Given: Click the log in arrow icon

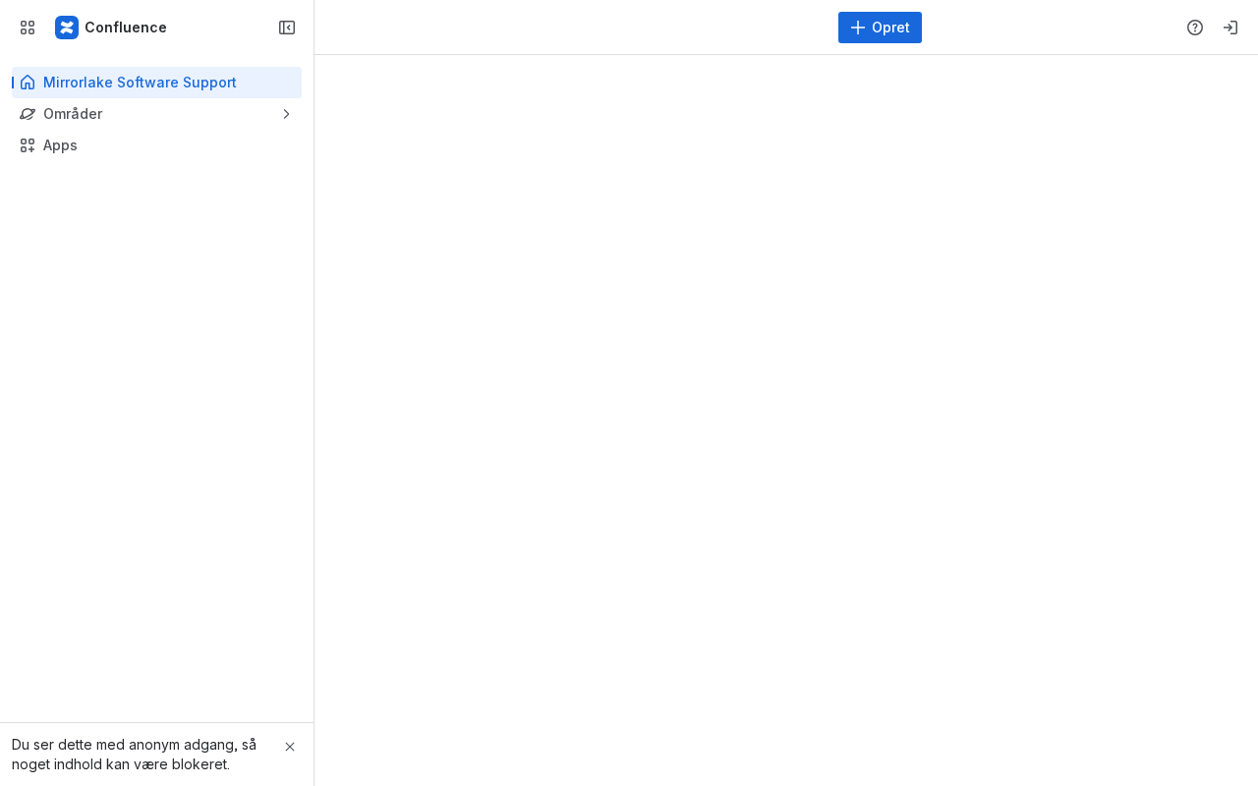Looking at the screenshot, I should (1230, 28).
